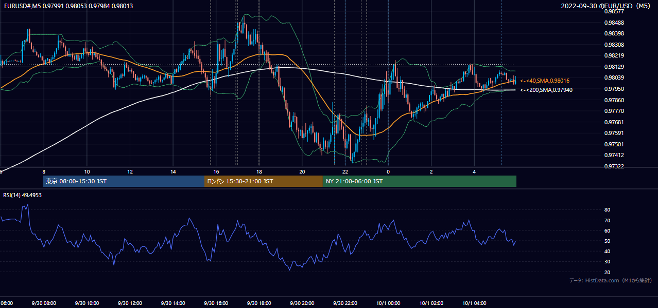Click price level 0.97860 on the axis
The width and height of the screenshot is (658, 308).
614,100
